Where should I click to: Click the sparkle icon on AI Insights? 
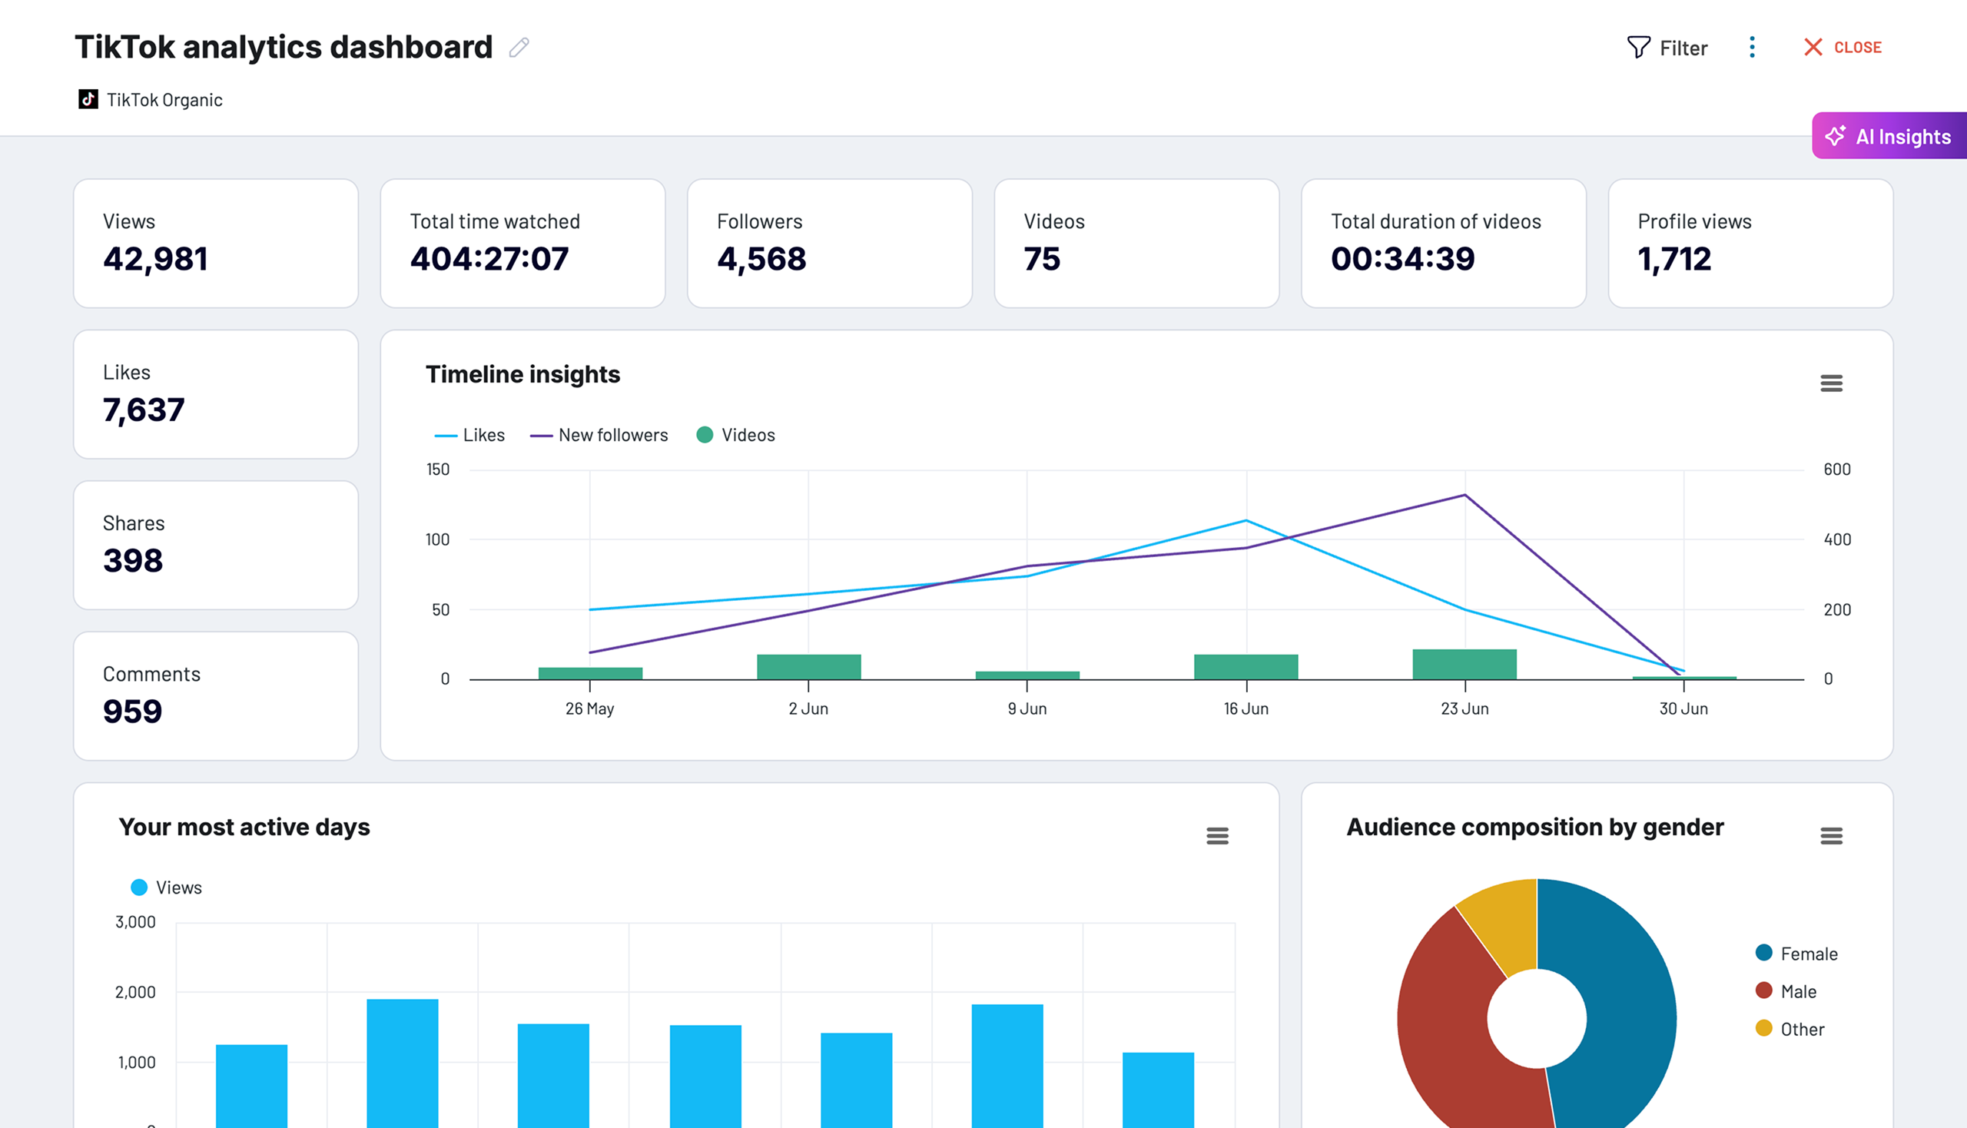[x=1836, y=136]
